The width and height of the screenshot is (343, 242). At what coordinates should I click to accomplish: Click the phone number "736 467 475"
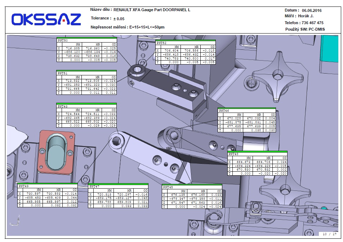click(312, 23)
